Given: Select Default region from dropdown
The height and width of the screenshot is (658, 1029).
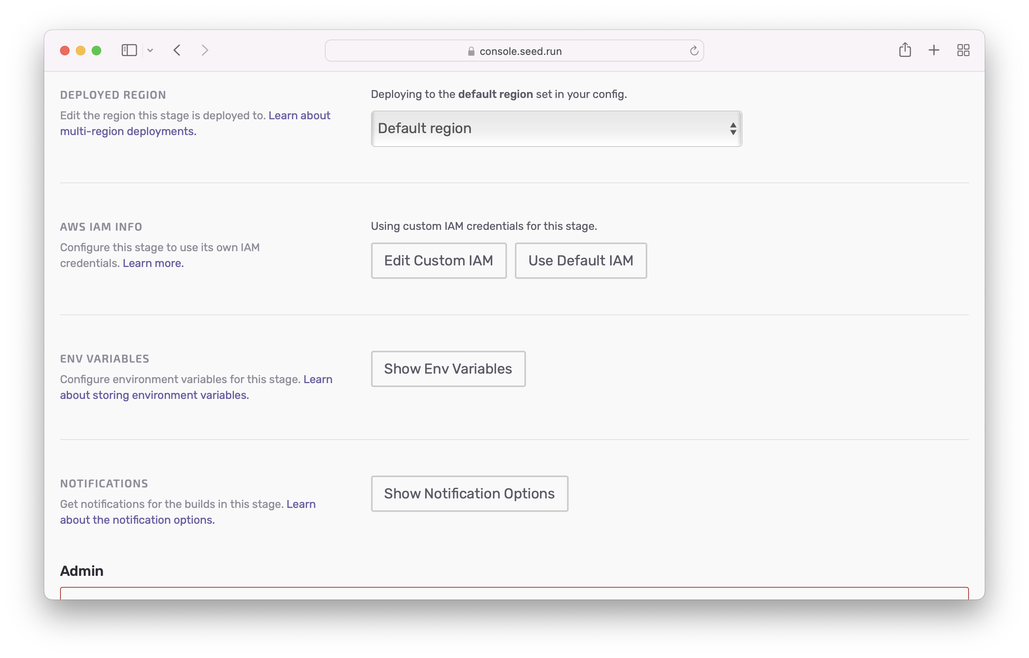Looking at the screenshot, I should point(556,128).
